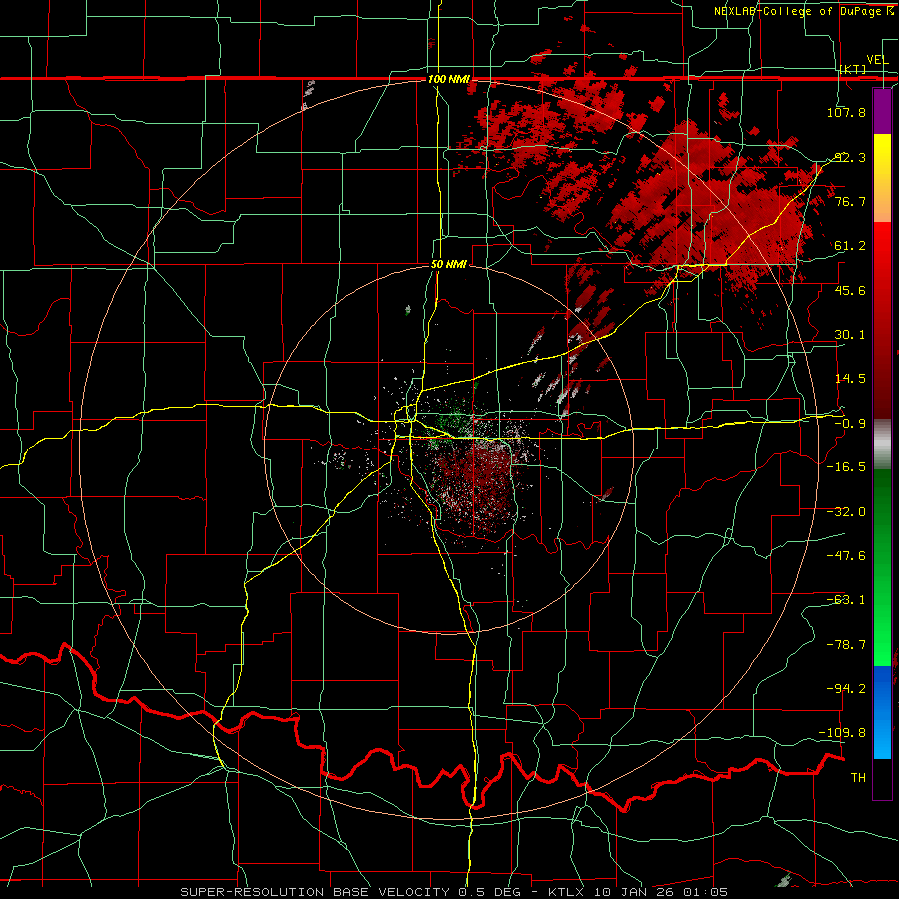Viewport: 899px width, 899px height.
Task: Click the yellow-orange segment of the color bar
Action: (x=882, y=178)
